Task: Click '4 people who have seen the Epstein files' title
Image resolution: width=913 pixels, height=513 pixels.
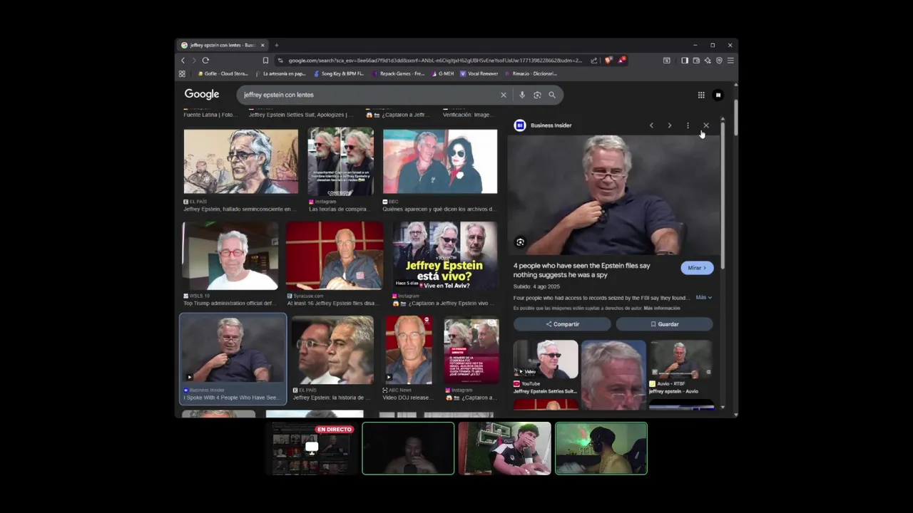Action: click(582, 270)
